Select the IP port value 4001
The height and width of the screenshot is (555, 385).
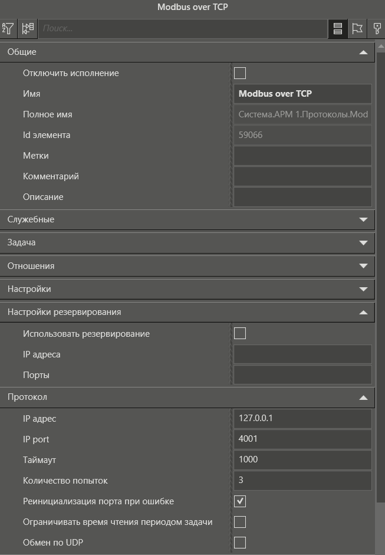302,439
